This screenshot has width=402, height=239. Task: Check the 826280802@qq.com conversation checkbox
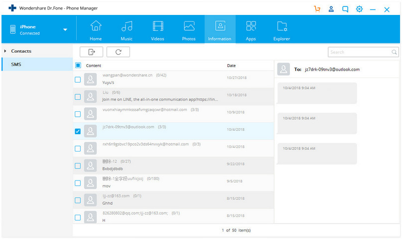coord(78,218)
